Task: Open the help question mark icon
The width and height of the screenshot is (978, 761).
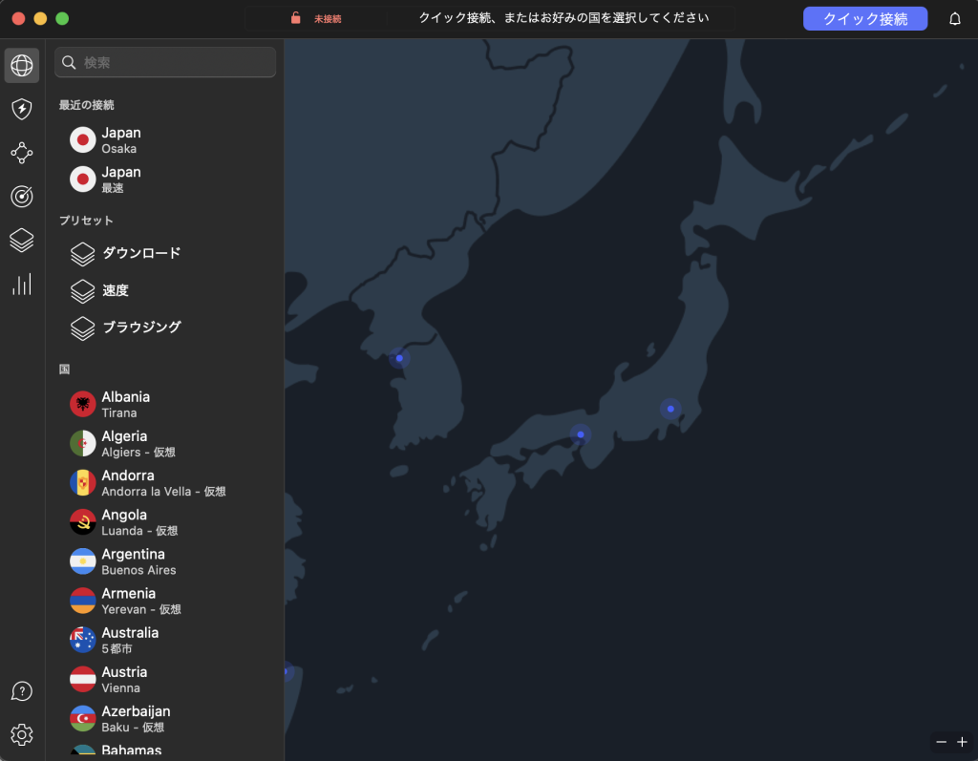Action: pyautogui.click(x=22, y=691)
